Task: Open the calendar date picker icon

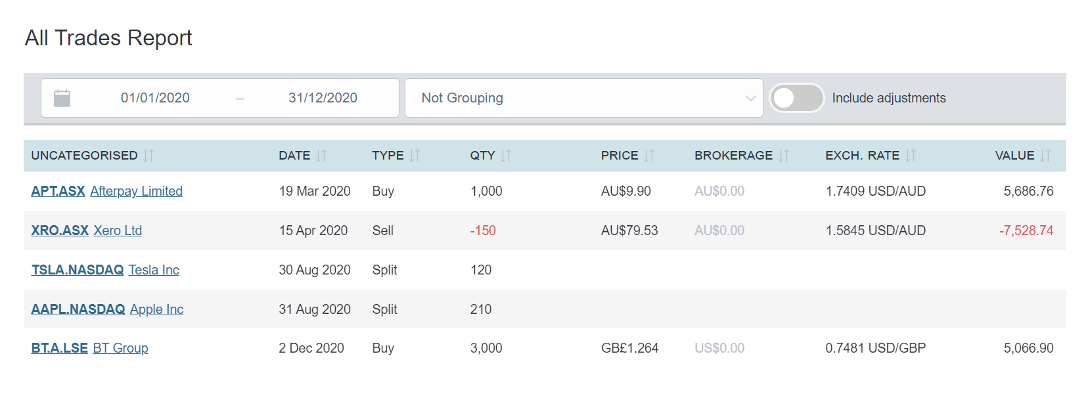Action: tap(62, 98)
